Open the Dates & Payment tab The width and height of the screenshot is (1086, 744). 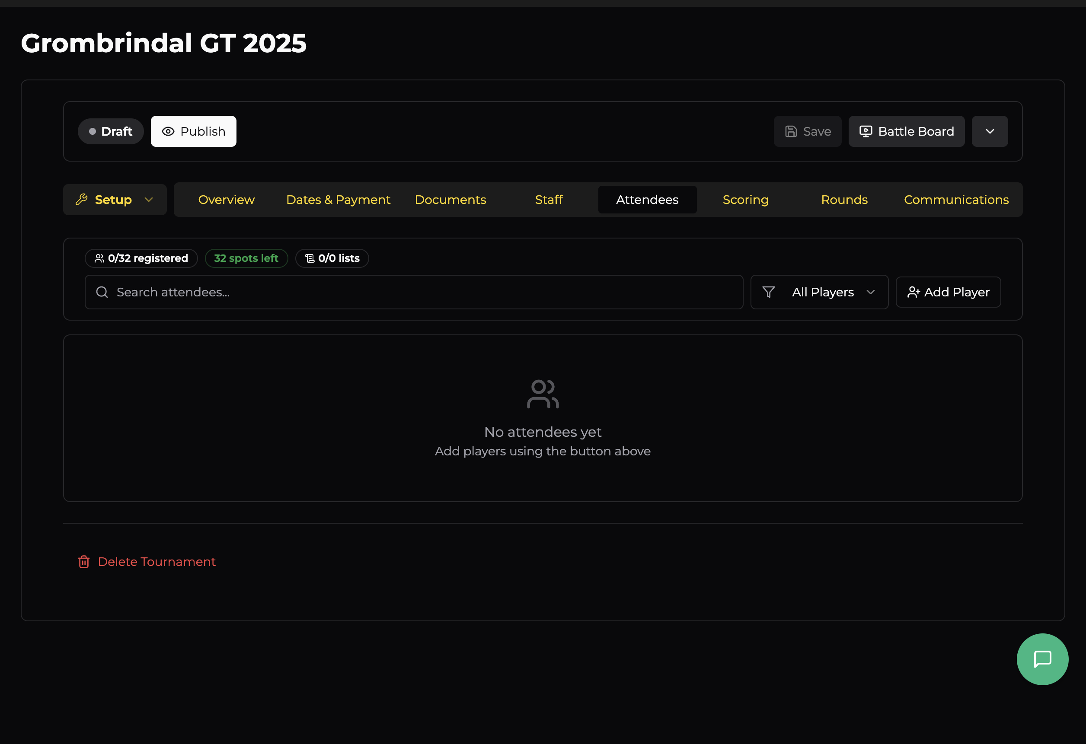pyautogui.click(x=338, y=200)
